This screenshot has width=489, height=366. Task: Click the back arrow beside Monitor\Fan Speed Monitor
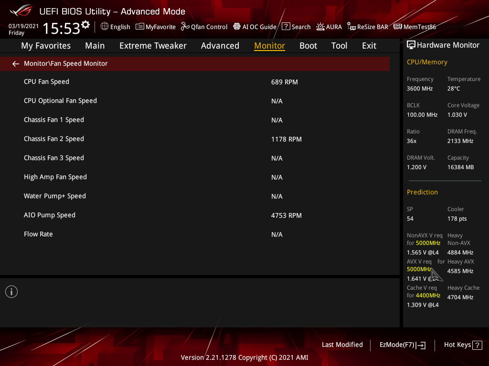point(16,64)
